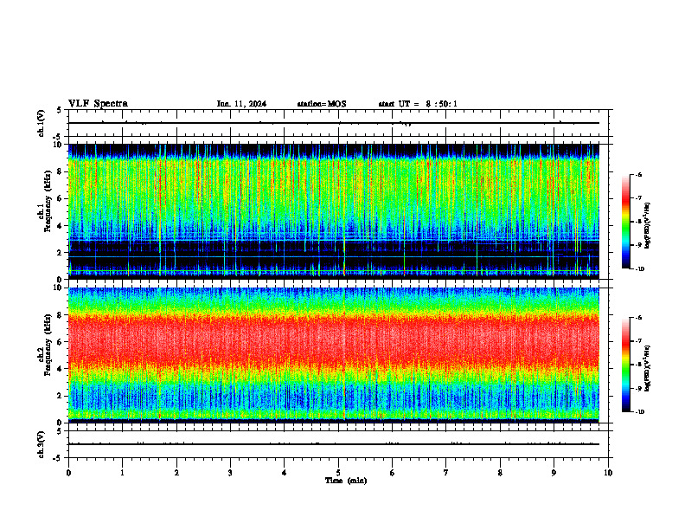
Task: Click tick label "2" on the time axis
Action: click(176, 473)
